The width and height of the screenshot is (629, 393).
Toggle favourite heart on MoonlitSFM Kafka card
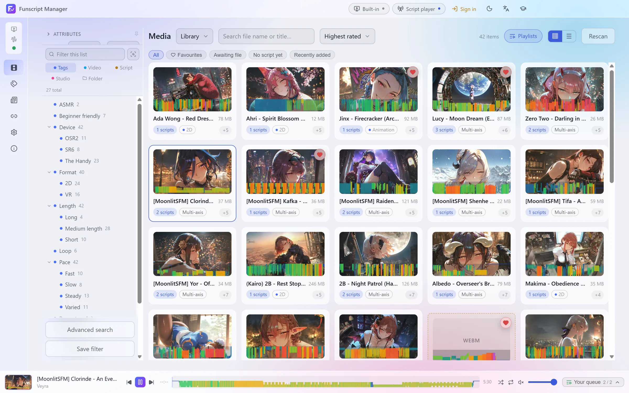(319, 155)
